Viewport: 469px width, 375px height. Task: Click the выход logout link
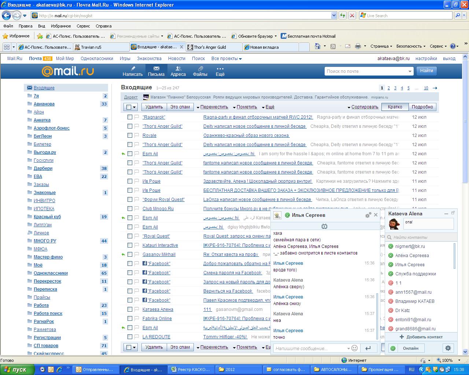pyautogui.click(x=449, y=59)
